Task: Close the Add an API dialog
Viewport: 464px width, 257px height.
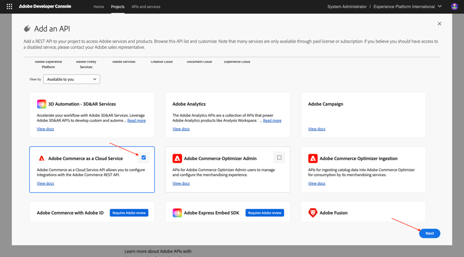Action: tap(439, 23)
